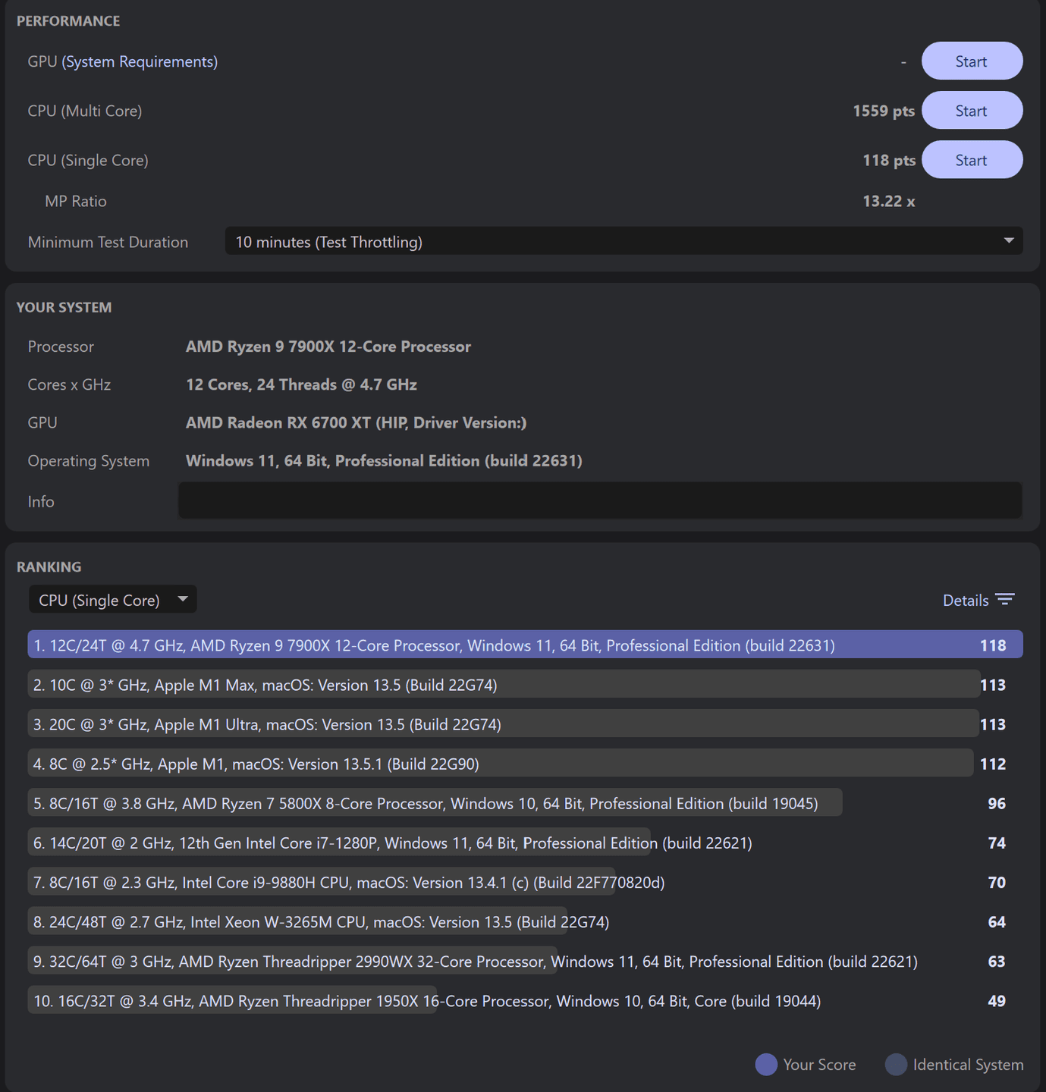Select the Threadripper 2990WX ranking row
Viewport: 1046px width, 1092px height.
pyautogui.click(x=525, y=961)
